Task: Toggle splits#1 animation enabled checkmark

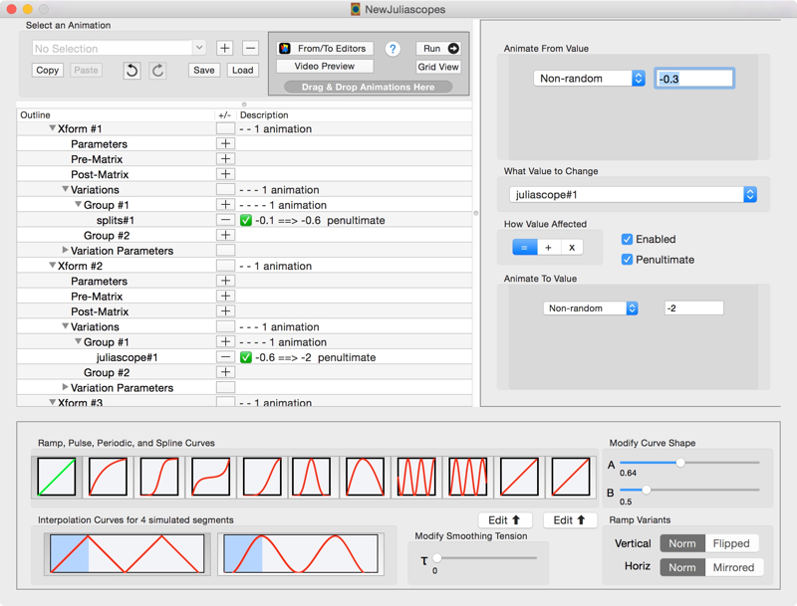Action: tap(246, 220)
